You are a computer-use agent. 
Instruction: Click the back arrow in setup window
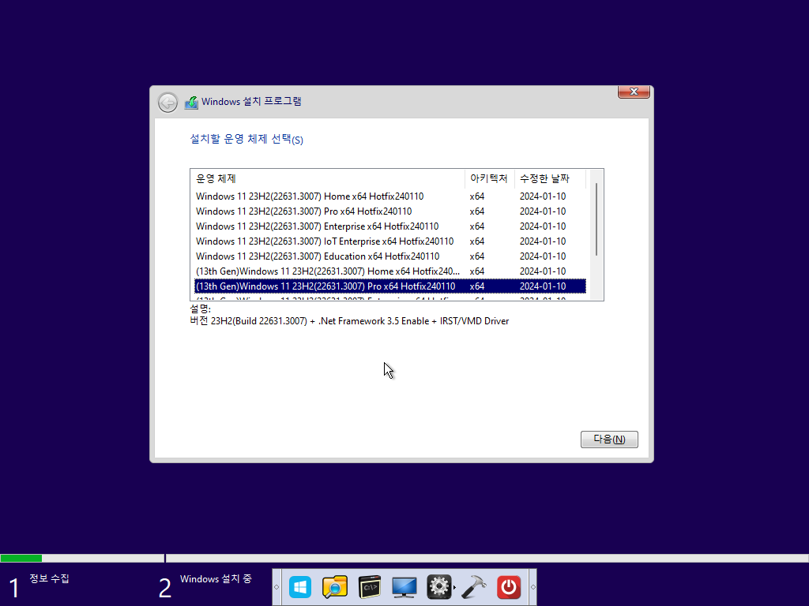click(167, 103)
